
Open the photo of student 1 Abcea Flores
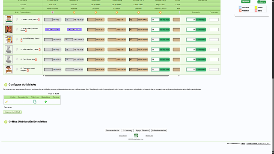click(9, 19)
